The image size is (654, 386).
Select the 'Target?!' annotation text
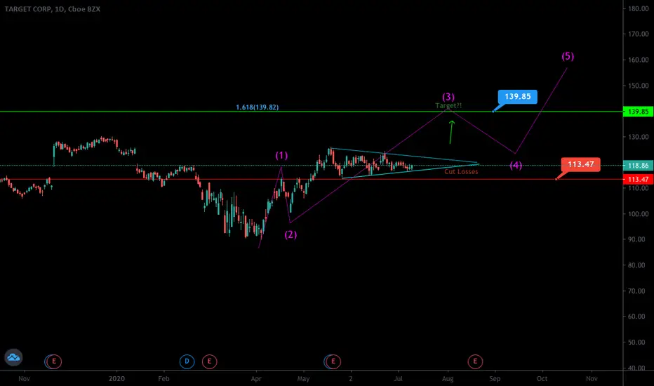[x=448, y=105]
